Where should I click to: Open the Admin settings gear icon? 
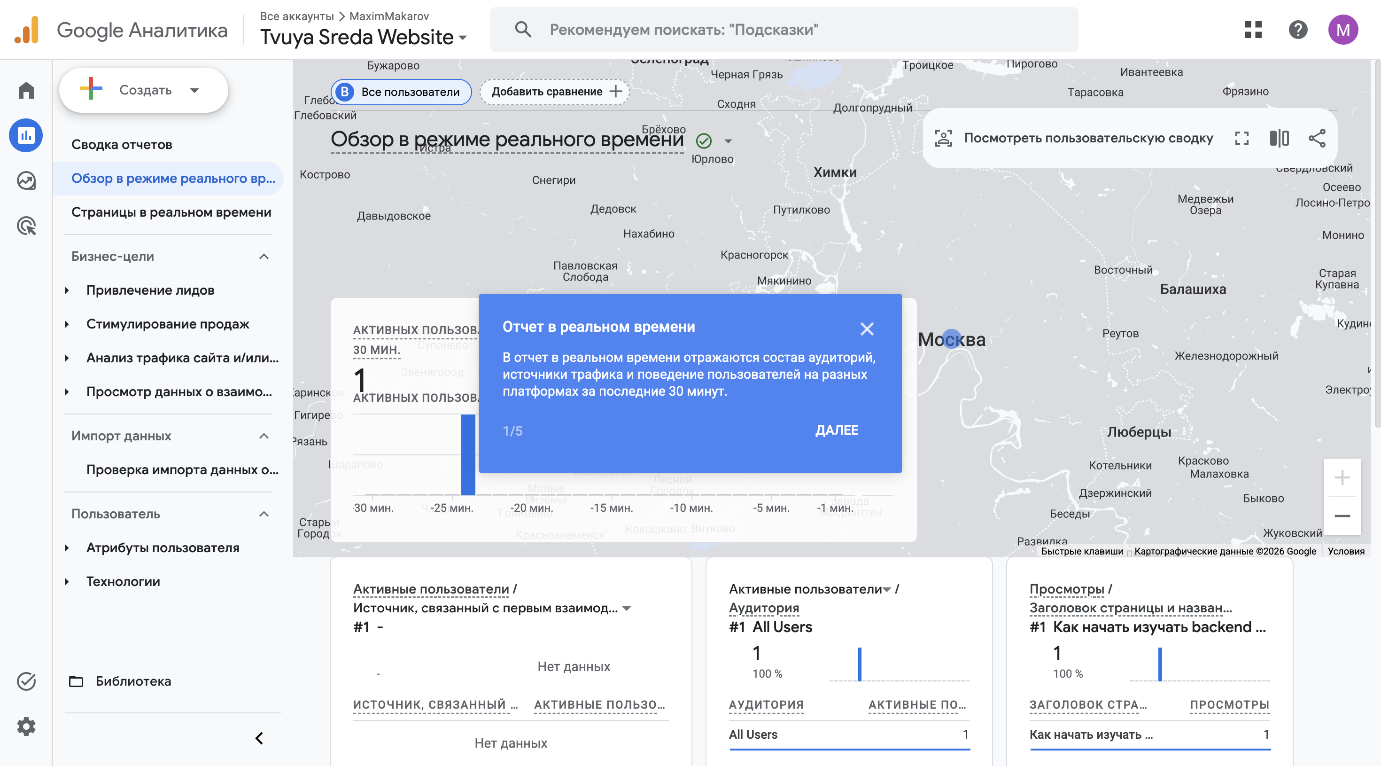click(26, 727)
